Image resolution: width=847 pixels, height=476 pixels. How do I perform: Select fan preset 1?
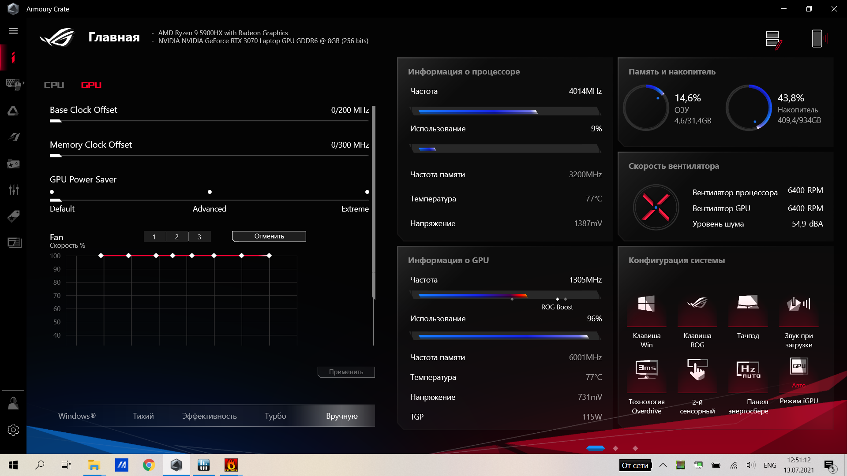154,237
